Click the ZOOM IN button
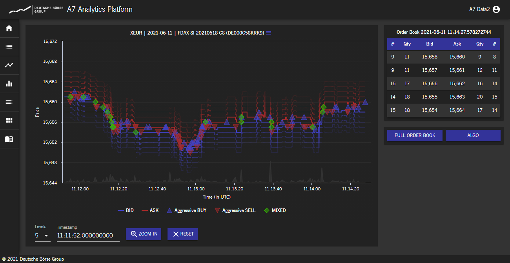The image size is (510, 263). pos(144,234)
